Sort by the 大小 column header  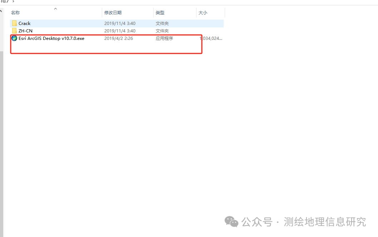(x=203, y=13)
